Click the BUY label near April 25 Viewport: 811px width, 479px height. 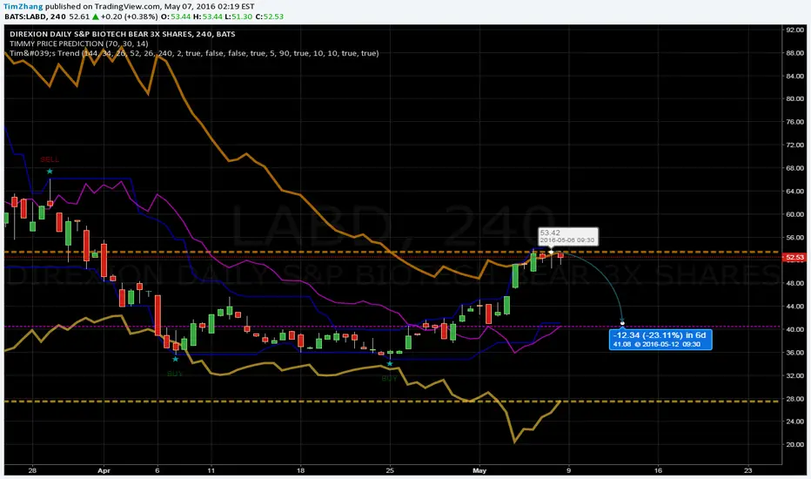point(390,379)
